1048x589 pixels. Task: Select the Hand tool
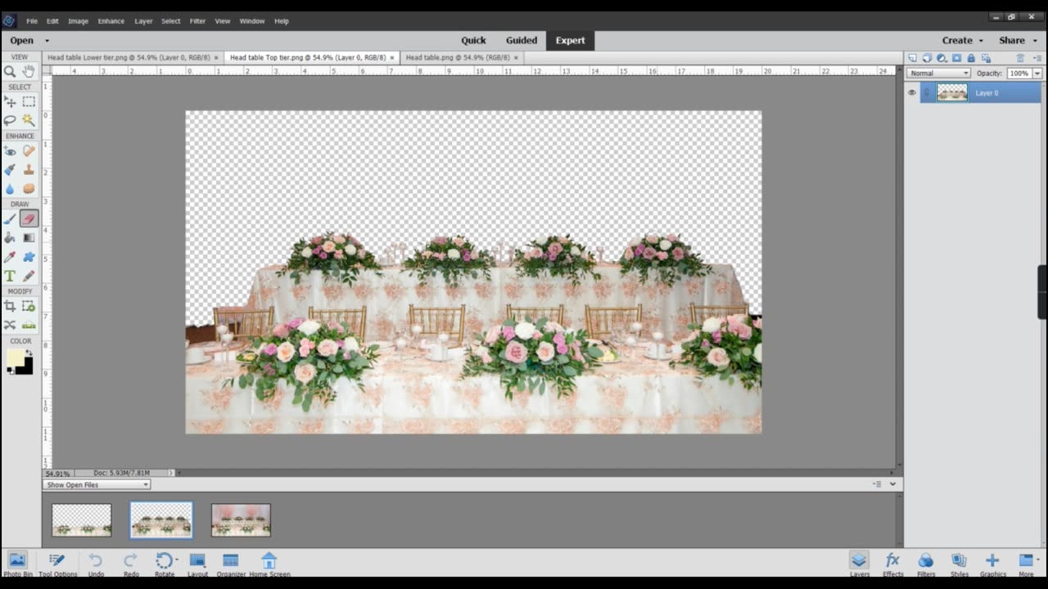[x=29, y=72]
